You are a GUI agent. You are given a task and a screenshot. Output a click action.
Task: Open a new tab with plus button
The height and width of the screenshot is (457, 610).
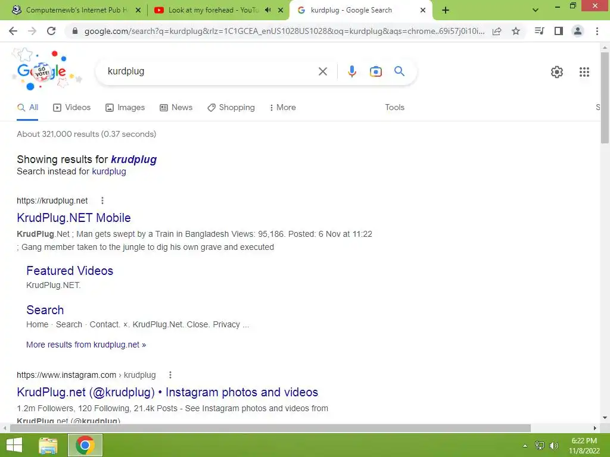(446, 10)
